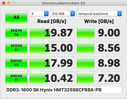Click the AmorphousMemoryMark 3.0 window title
Viewport: 127px width, 99px height.
tap(63, 3)
